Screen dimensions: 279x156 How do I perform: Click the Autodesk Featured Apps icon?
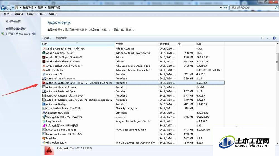44,91
